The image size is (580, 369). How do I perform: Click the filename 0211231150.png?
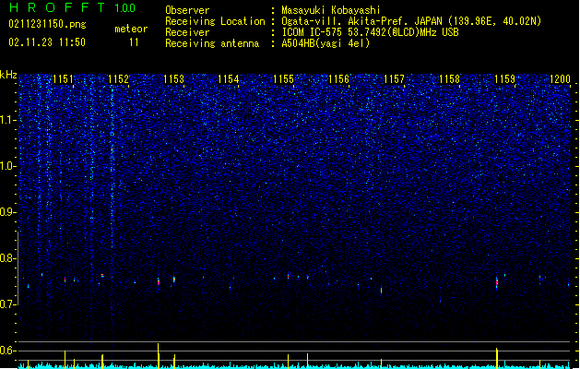(47, 24)
